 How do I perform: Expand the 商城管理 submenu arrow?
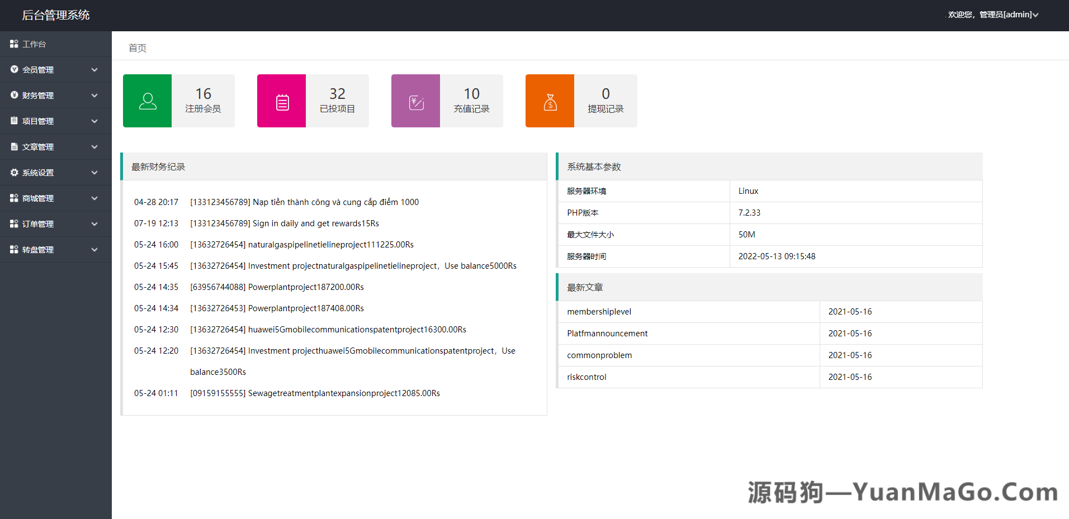click(x=94, y=198)
